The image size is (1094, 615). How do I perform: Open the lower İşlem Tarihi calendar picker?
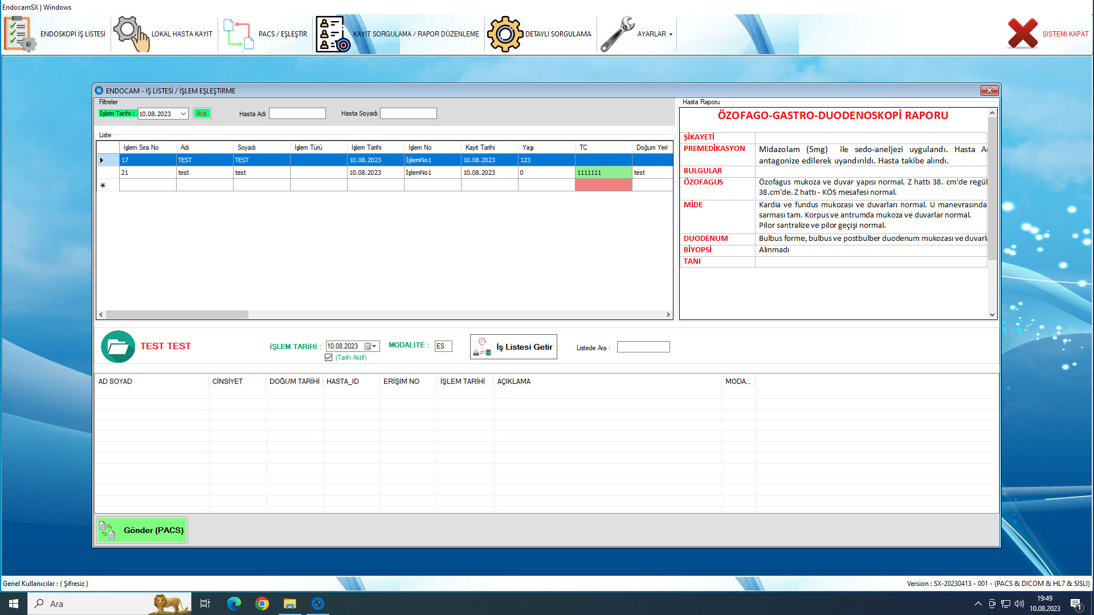click(368, 346)
